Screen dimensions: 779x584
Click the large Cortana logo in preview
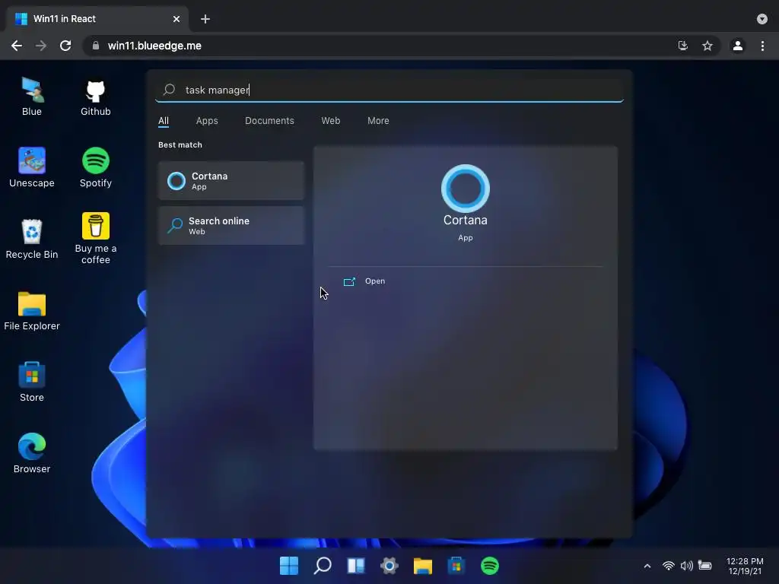tap(466, 189)
